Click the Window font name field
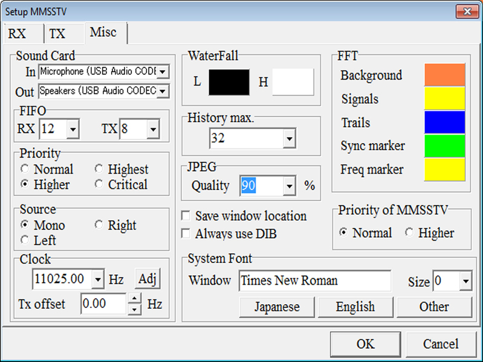This screenshot has height=362, width=483. (315, 281)
